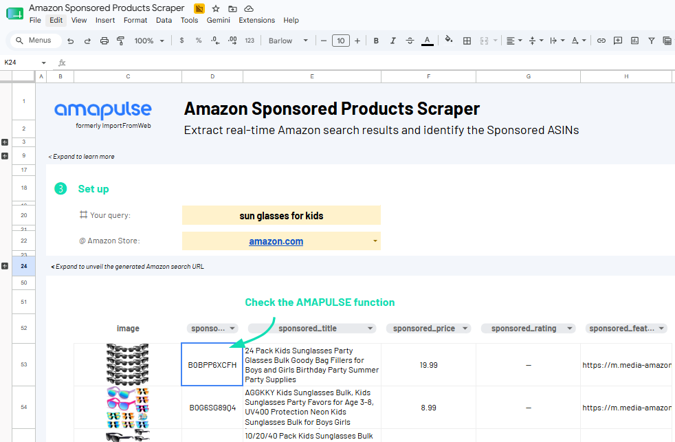Open text wrapping options
The width and height of the screenshot is (675, 442).
coord(557,41)
